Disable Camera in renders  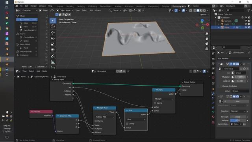249,21
